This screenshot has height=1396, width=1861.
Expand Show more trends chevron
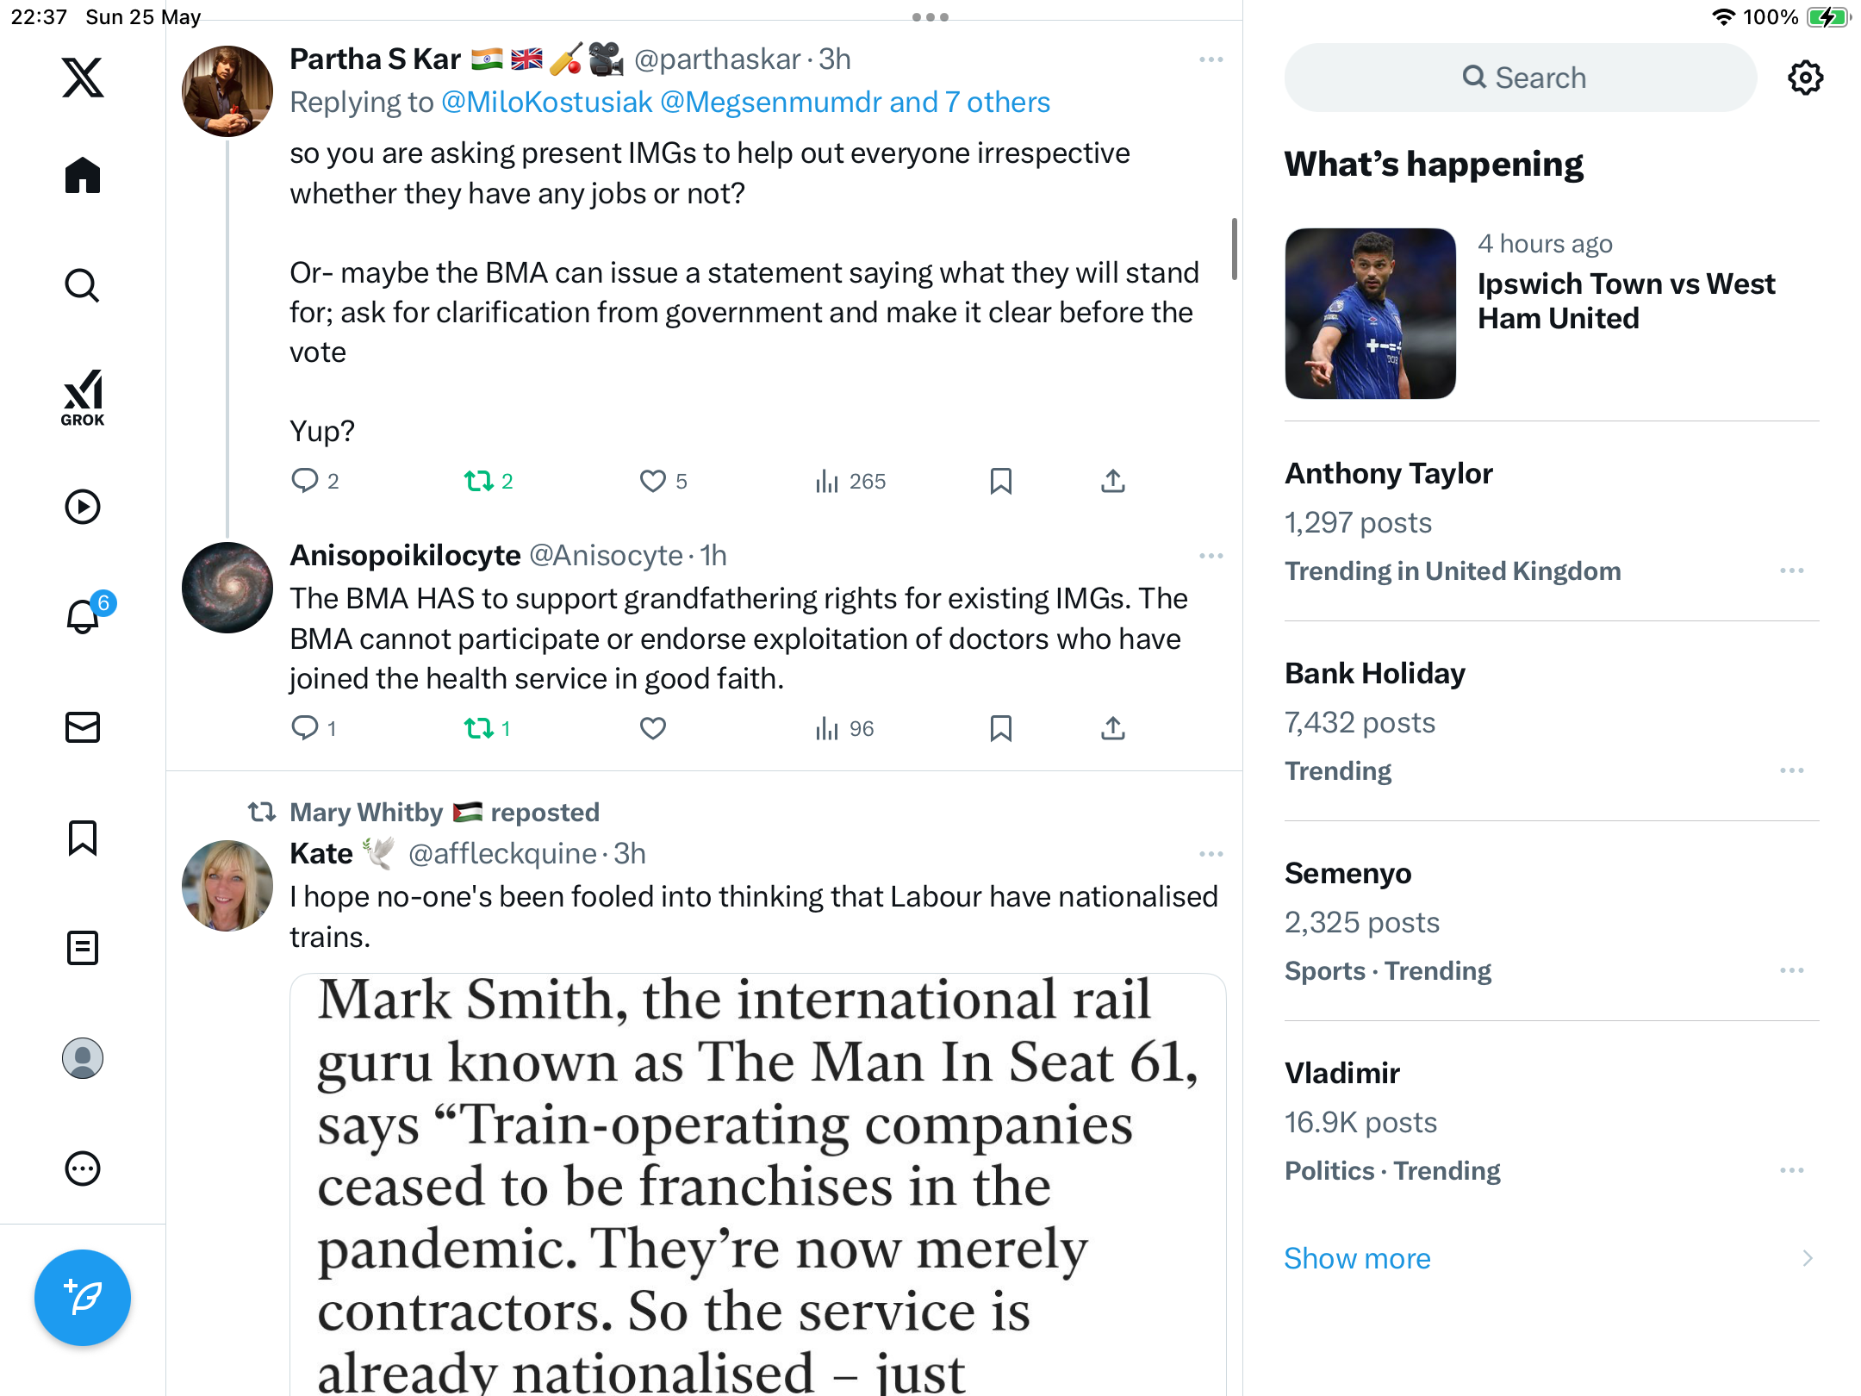[x=1807, y=1258]
